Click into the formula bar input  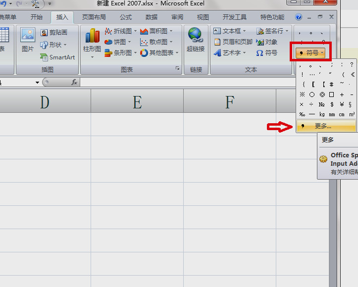tap(188, 82)
